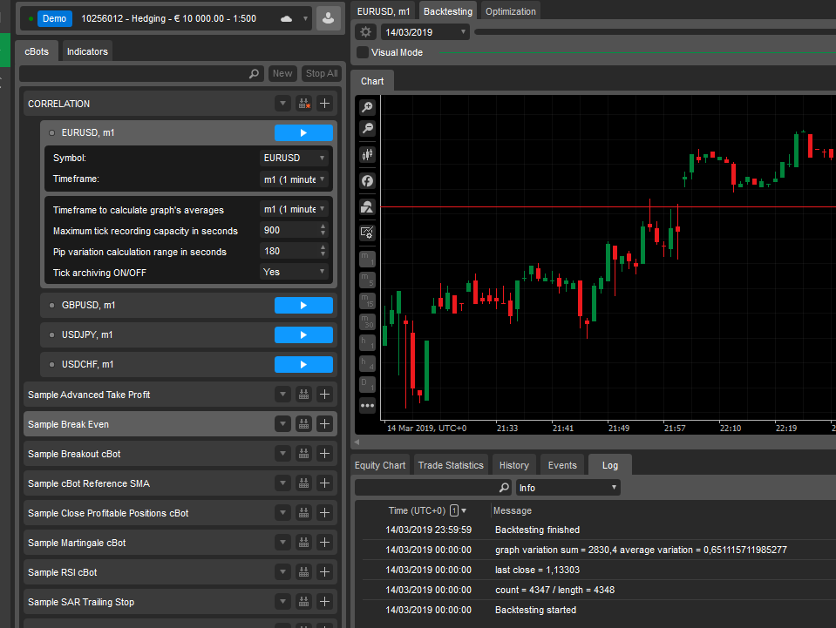
Task: Open the Symbol EURUSD dropdown
Action: 295,159
